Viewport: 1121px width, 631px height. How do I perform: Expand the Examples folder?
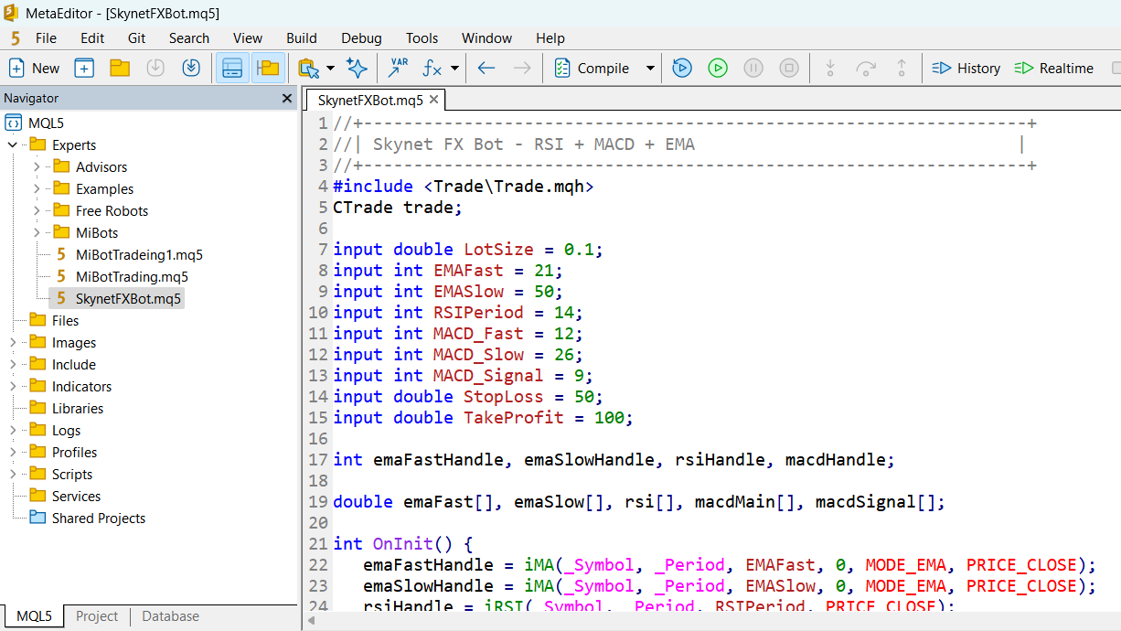(x=37, y=188)
